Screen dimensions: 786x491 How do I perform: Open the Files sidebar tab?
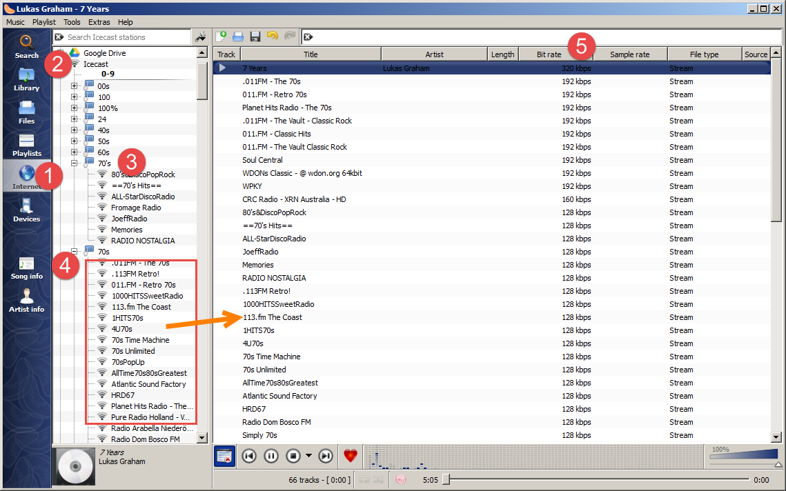point(26,112)
